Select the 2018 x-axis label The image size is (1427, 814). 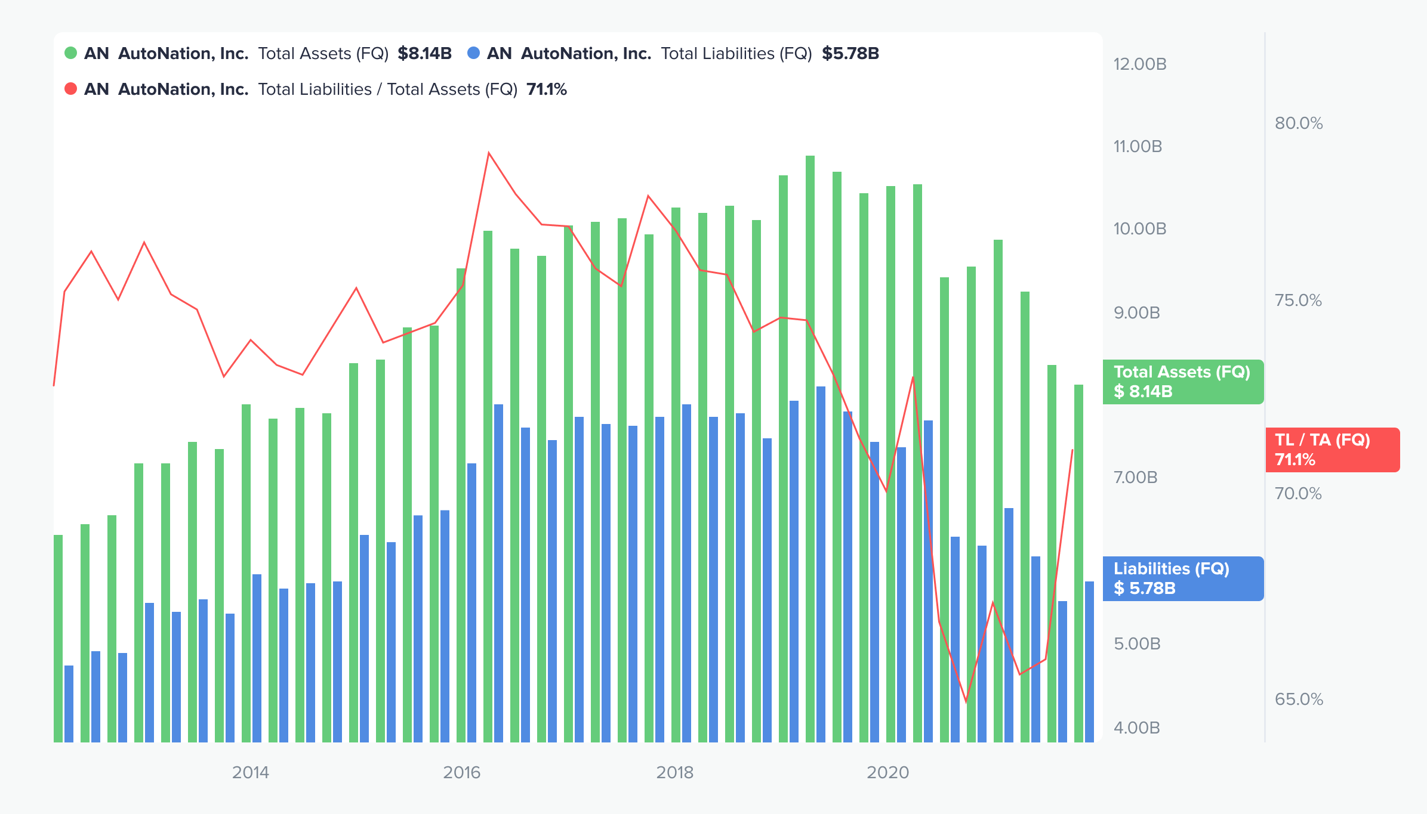point(674,772)
